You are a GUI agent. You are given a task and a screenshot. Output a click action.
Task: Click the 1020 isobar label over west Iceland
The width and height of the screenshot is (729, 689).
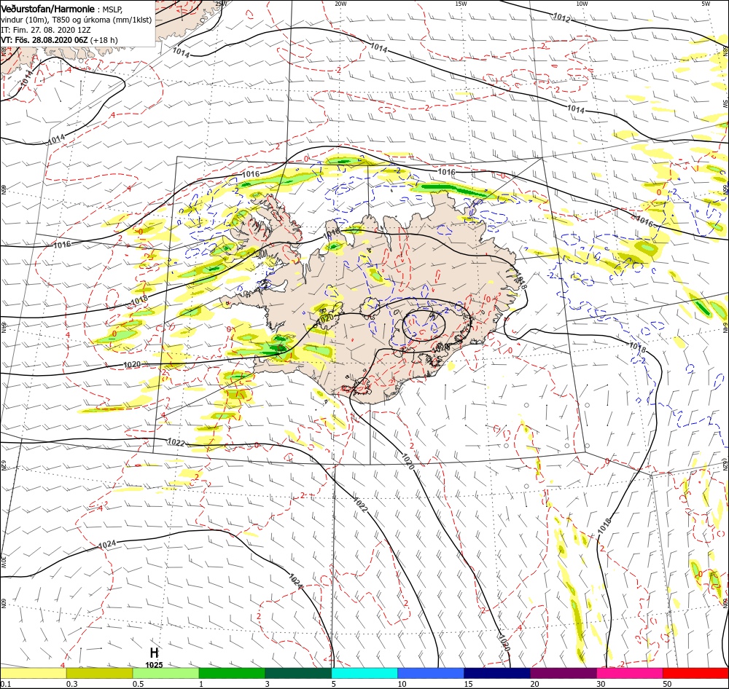tap(325, 318)
